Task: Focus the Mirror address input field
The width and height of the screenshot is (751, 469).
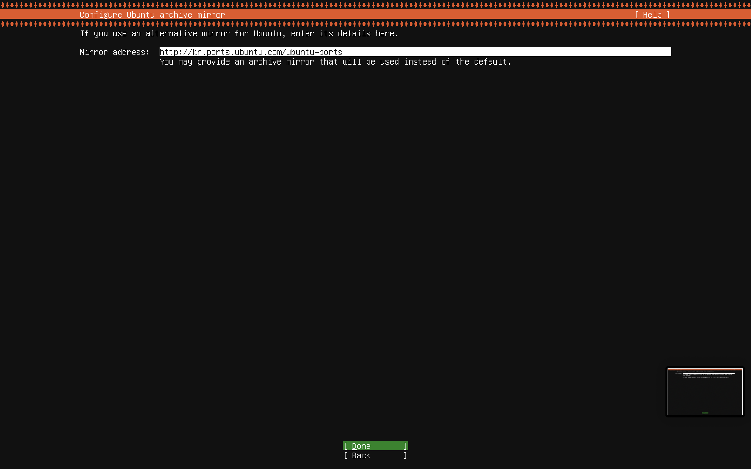Action: pos(415,52)
